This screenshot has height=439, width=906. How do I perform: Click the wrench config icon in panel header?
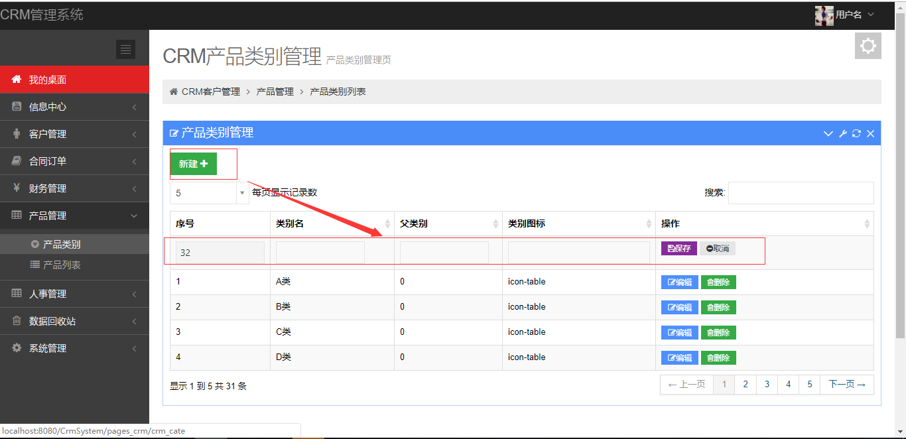coord(843,133)
